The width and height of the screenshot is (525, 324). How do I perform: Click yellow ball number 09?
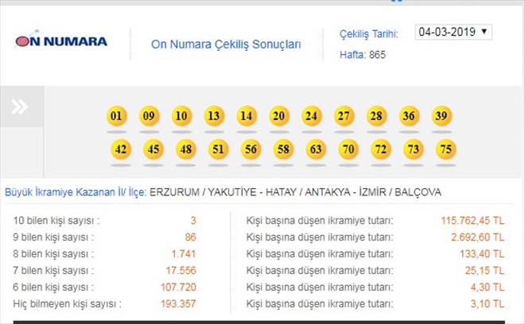pyautogui.click(x=149, y=117)
